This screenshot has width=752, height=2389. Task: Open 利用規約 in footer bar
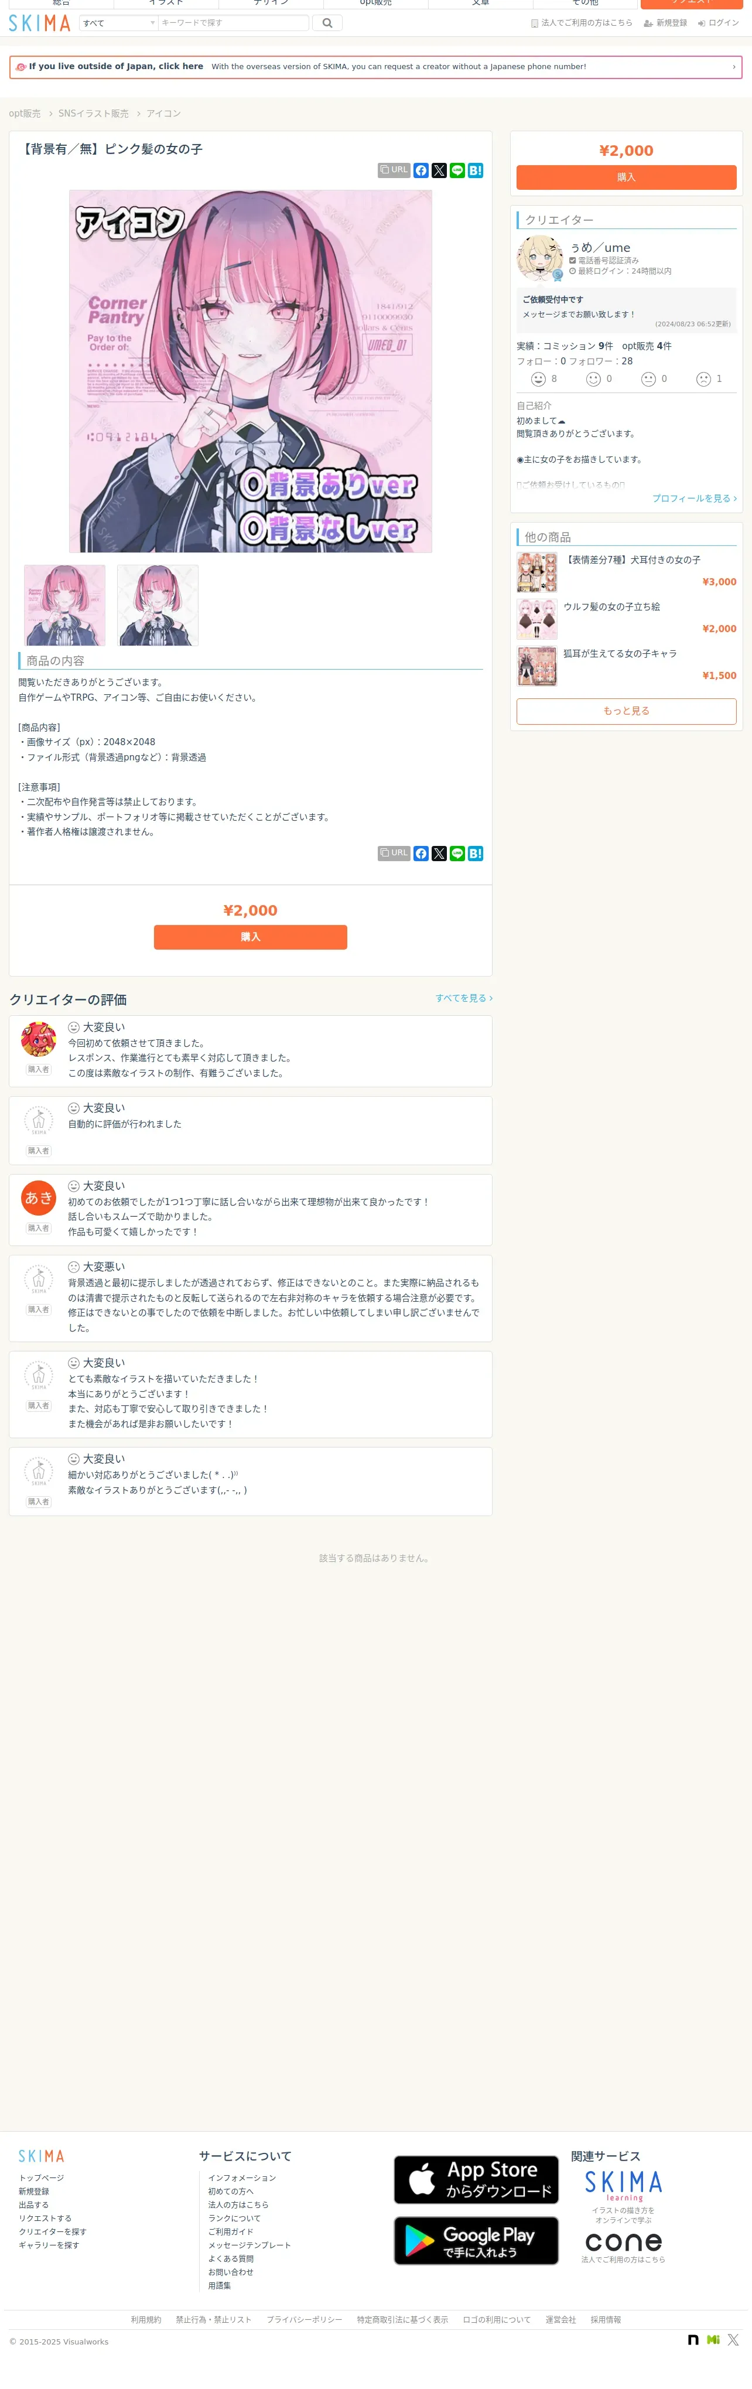click(x=146, y=2319)
